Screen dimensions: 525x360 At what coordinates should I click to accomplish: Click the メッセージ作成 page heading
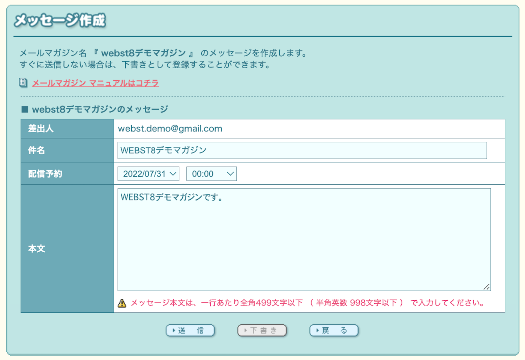point(60,20)
